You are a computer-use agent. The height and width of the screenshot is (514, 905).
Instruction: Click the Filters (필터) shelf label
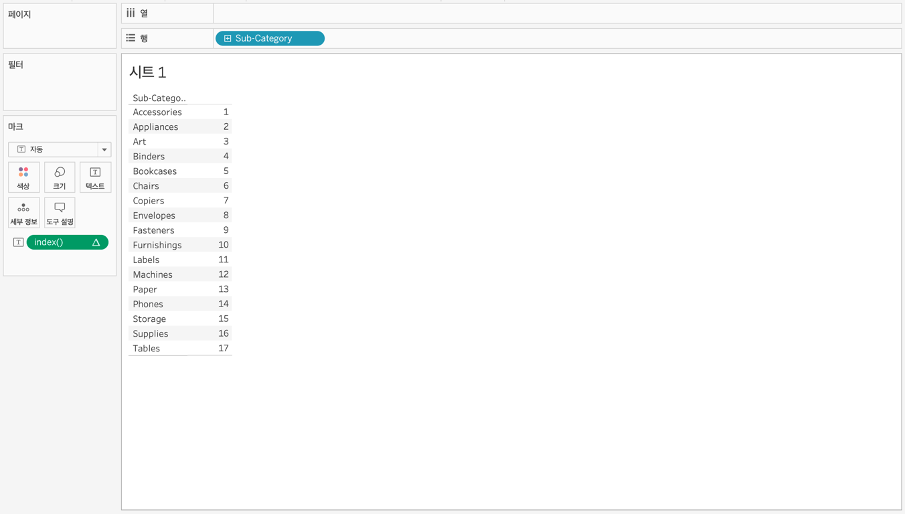pos(15,65)
